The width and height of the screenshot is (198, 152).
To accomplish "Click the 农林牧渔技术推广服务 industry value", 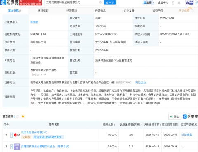I will (43, 70).
